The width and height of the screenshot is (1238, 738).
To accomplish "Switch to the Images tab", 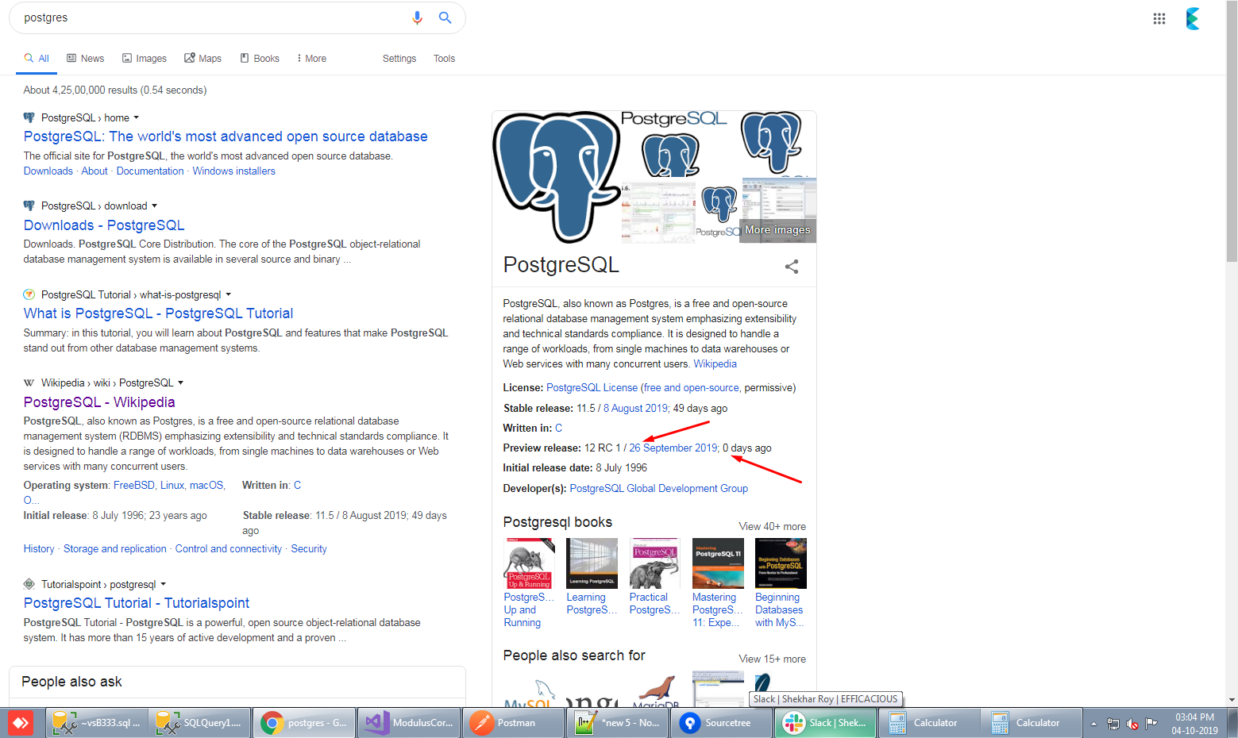I will (145, 59).
